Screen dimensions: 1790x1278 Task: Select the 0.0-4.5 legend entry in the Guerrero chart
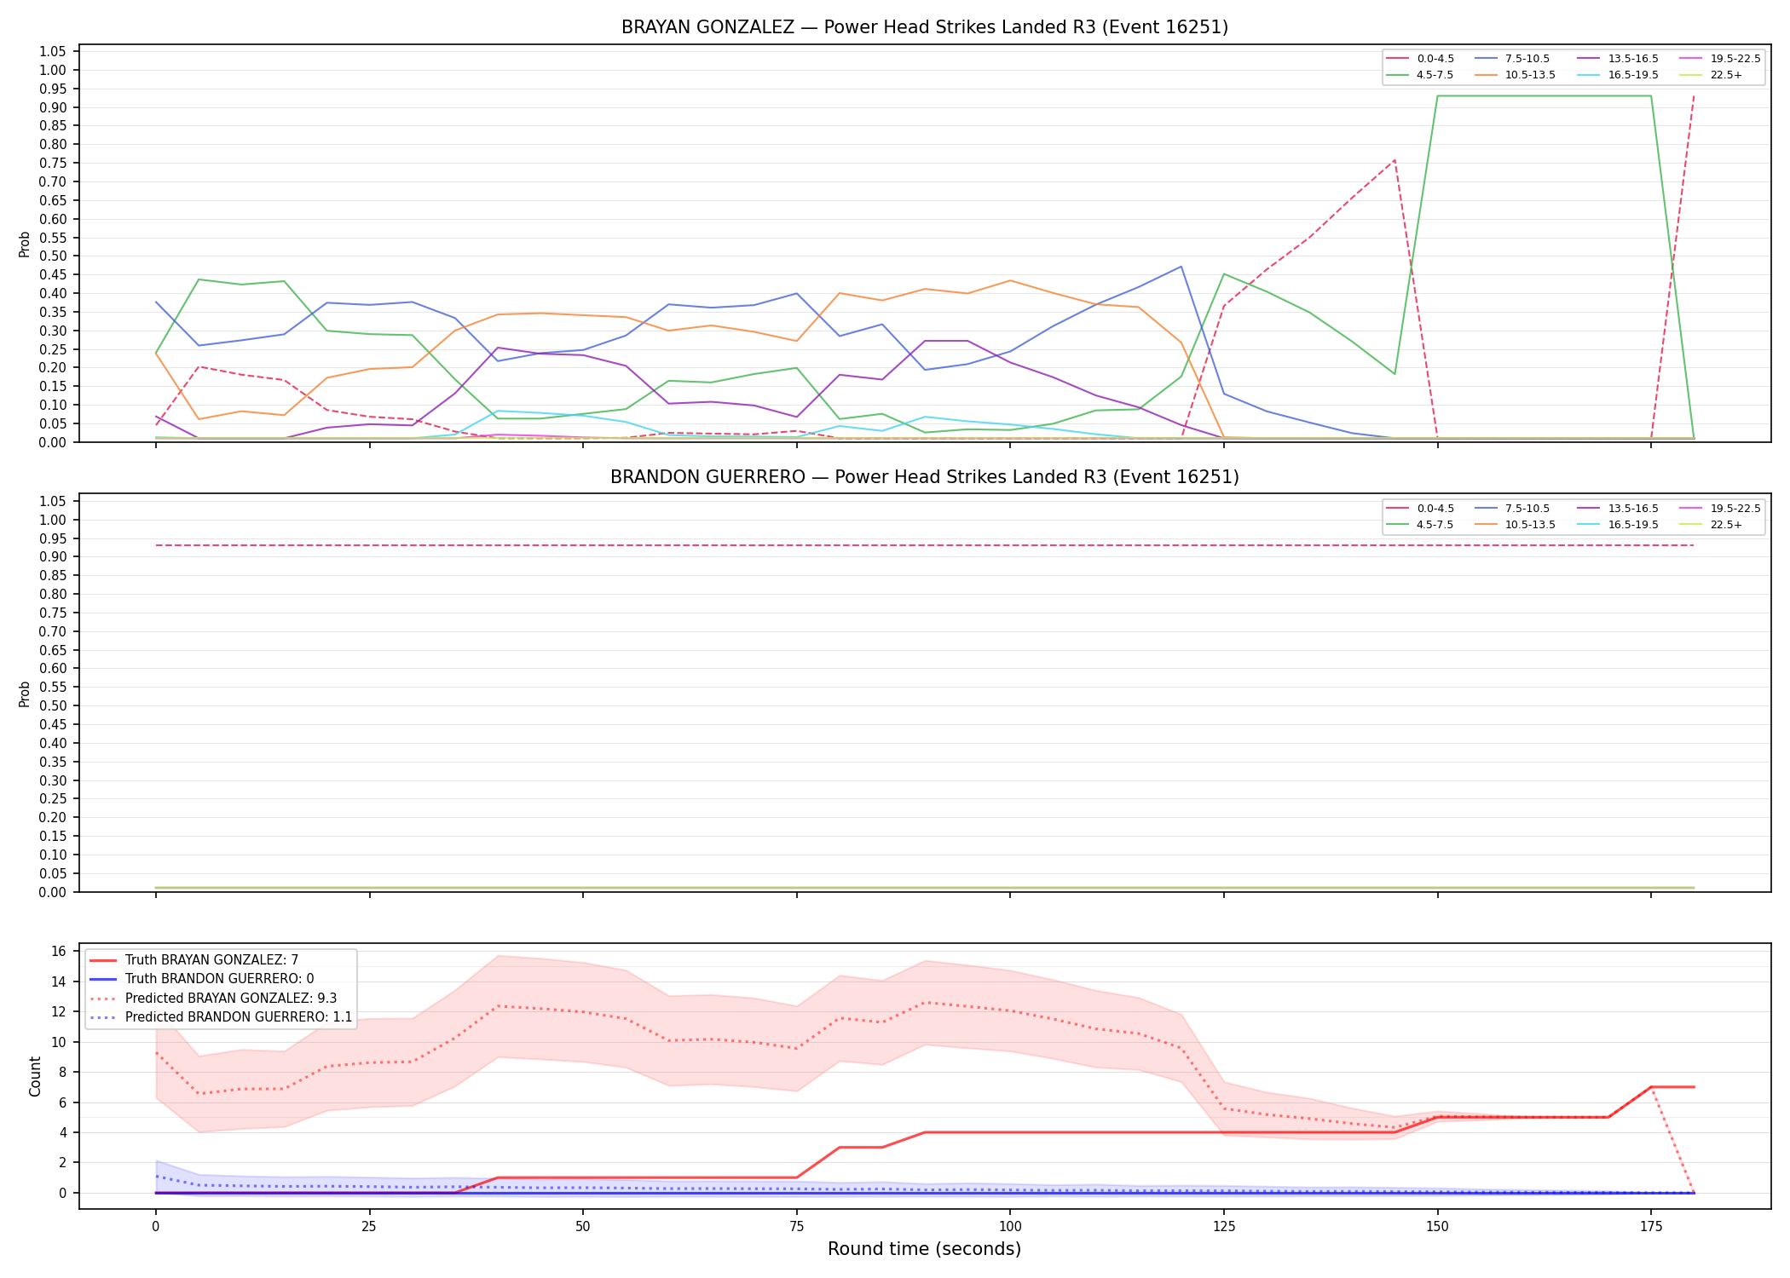(1421, 509)
